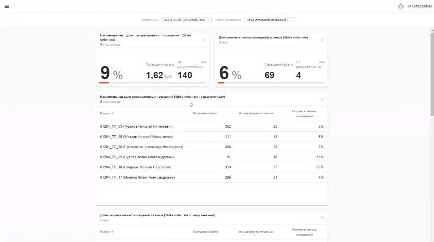Click the sort arrow next to Разрез in the monthly table
Screen dimensions: 434x242
pos(112,113)
